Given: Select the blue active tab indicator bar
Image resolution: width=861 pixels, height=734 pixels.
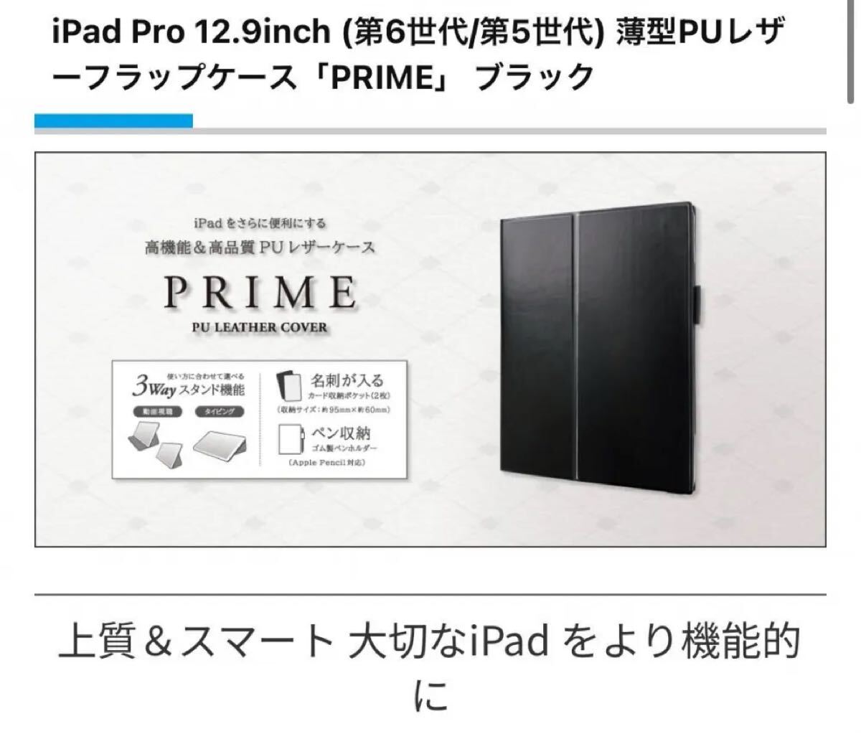Looking at the screenshot, I should point(113,121).
